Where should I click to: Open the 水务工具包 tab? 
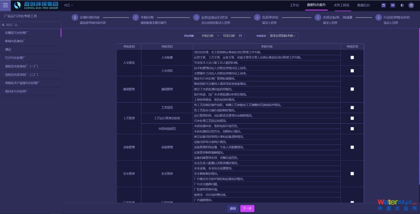coord(341,5)
